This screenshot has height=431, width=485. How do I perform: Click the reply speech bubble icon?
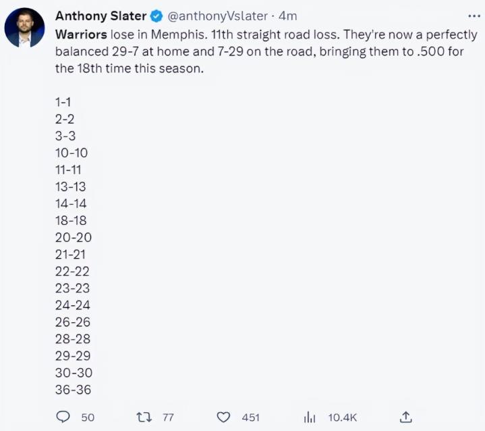click(x=63, y=417)
